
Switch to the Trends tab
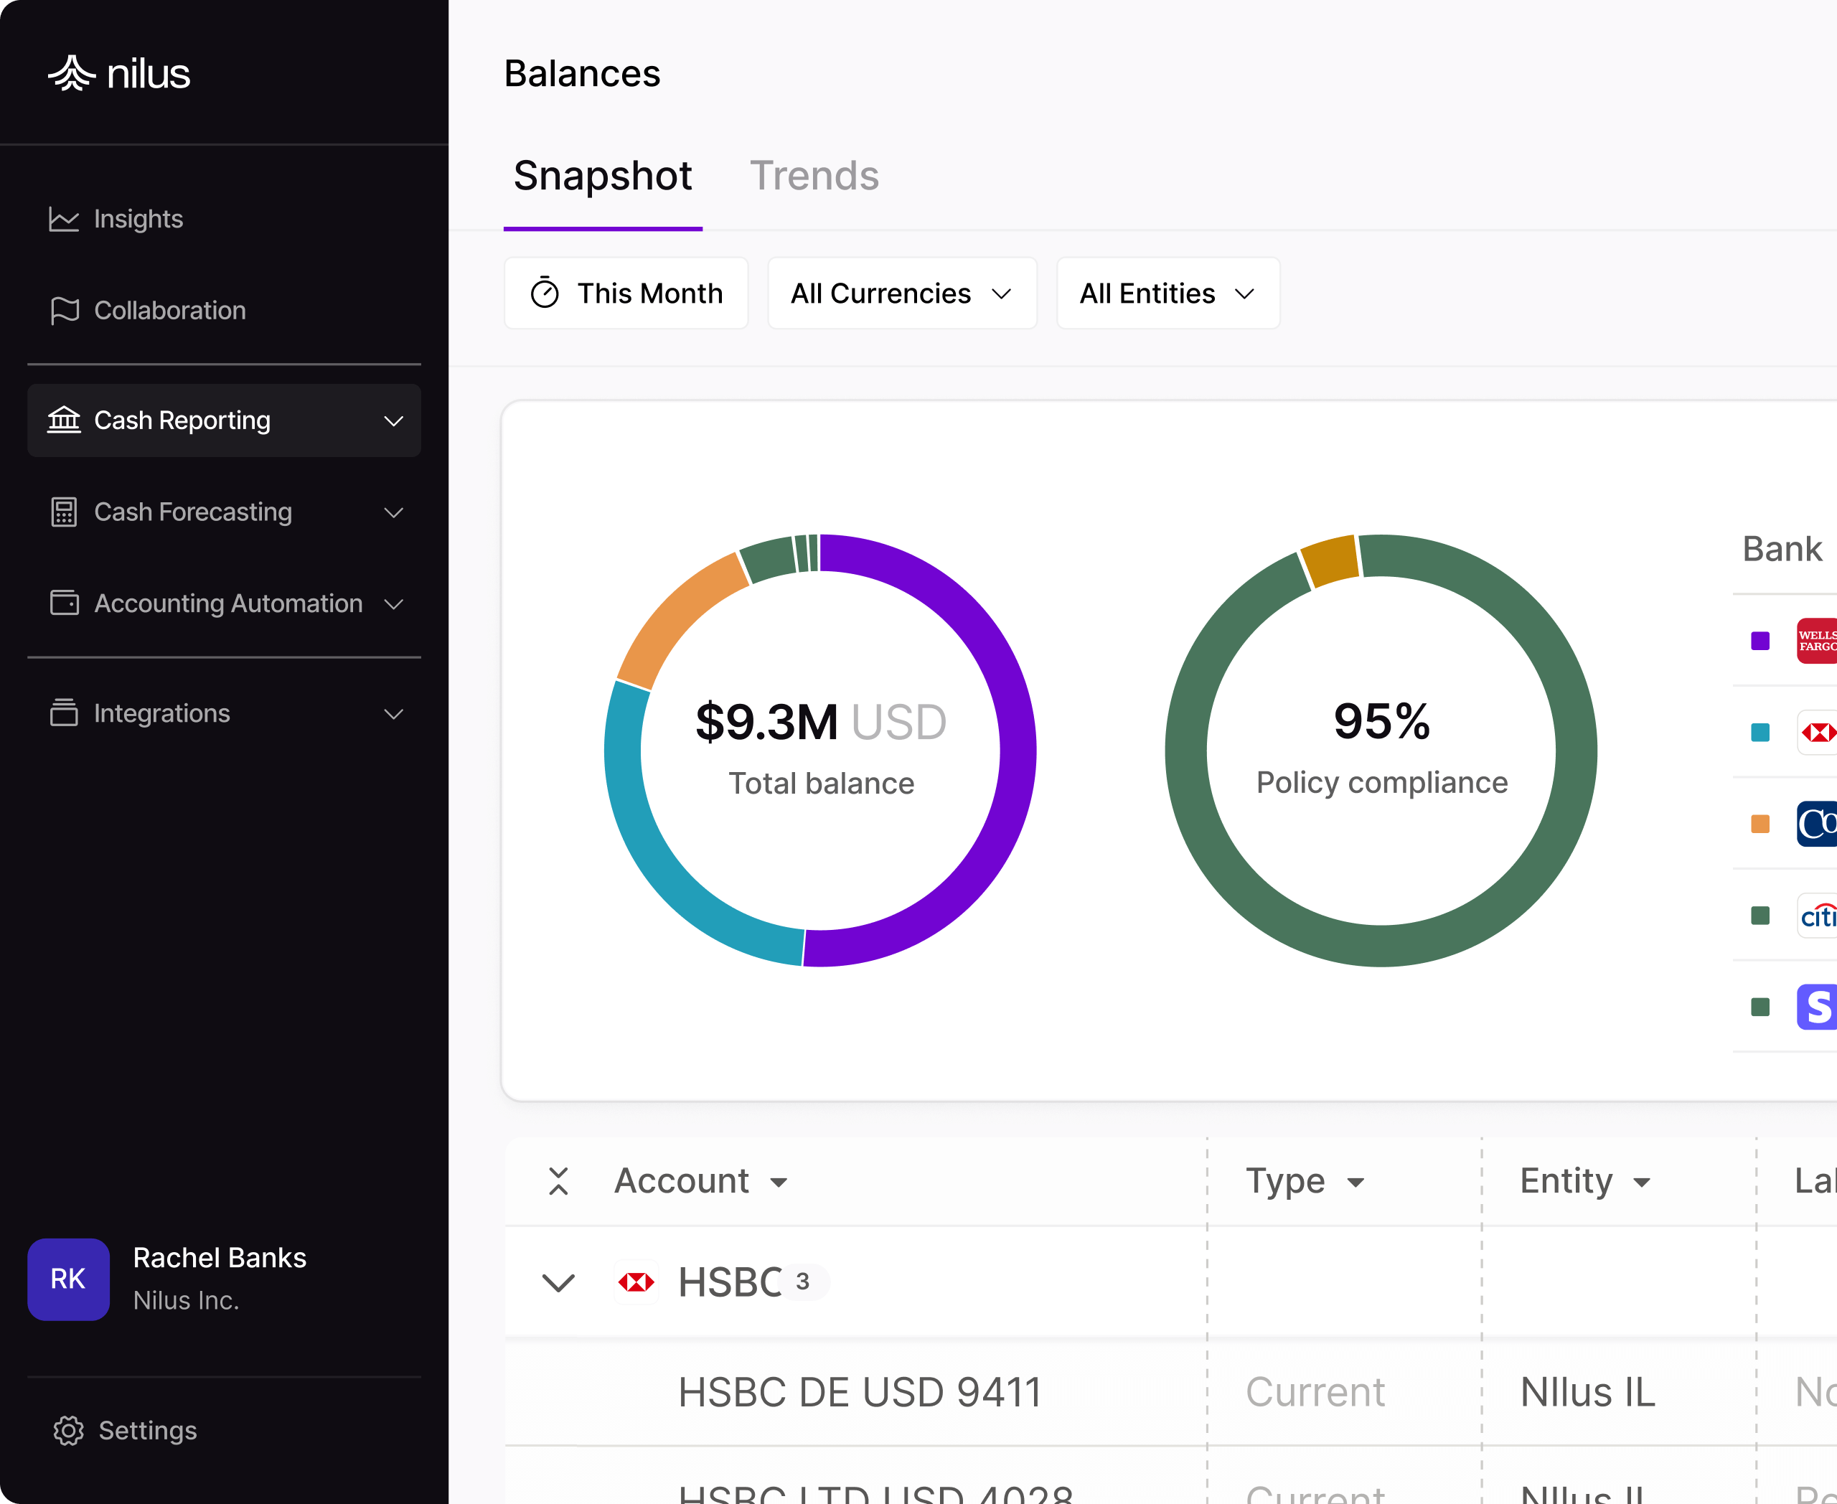(x=814, y=176)
